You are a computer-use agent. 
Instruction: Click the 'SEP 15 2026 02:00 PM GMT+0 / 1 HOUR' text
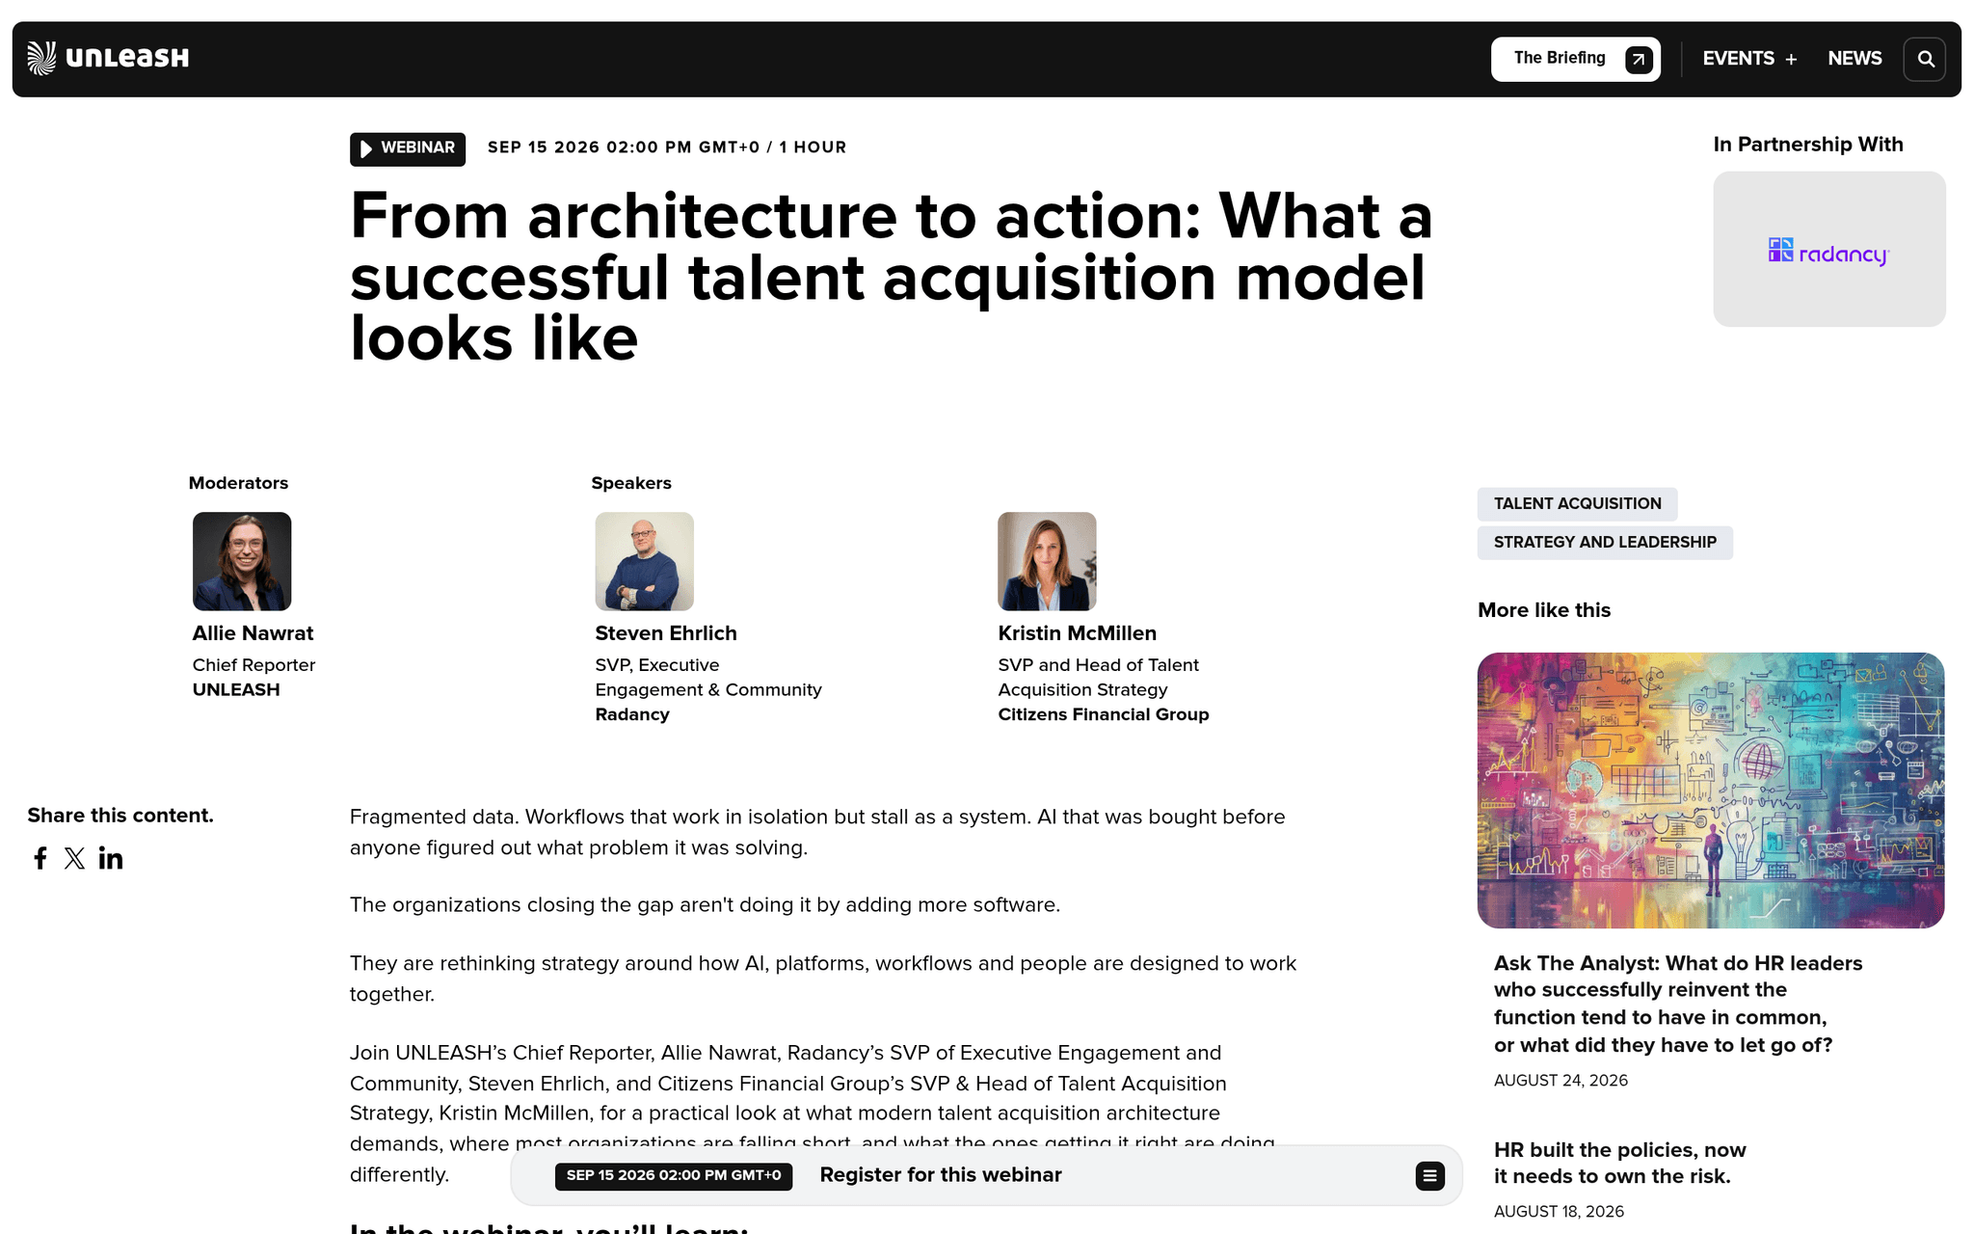click(x=667, y=148)
